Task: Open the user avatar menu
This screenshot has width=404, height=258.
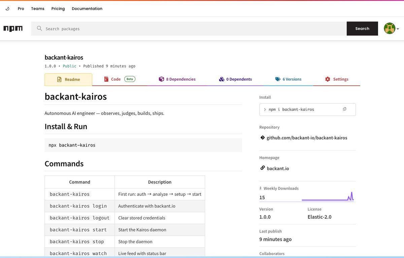Action: pos(391,29)
